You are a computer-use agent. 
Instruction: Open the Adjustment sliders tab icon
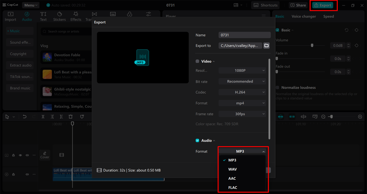coord(149,14)
